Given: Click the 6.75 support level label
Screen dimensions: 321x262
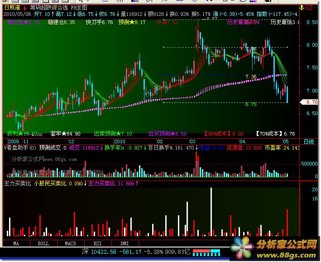Looking at the screenshot, I should 251,105.
